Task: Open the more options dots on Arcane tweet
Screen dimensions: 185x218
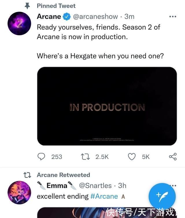Action: [173, 16]
